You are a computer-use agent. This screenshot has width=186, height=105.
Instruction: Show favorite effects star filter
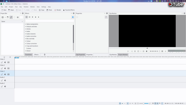tap(39, 17)
